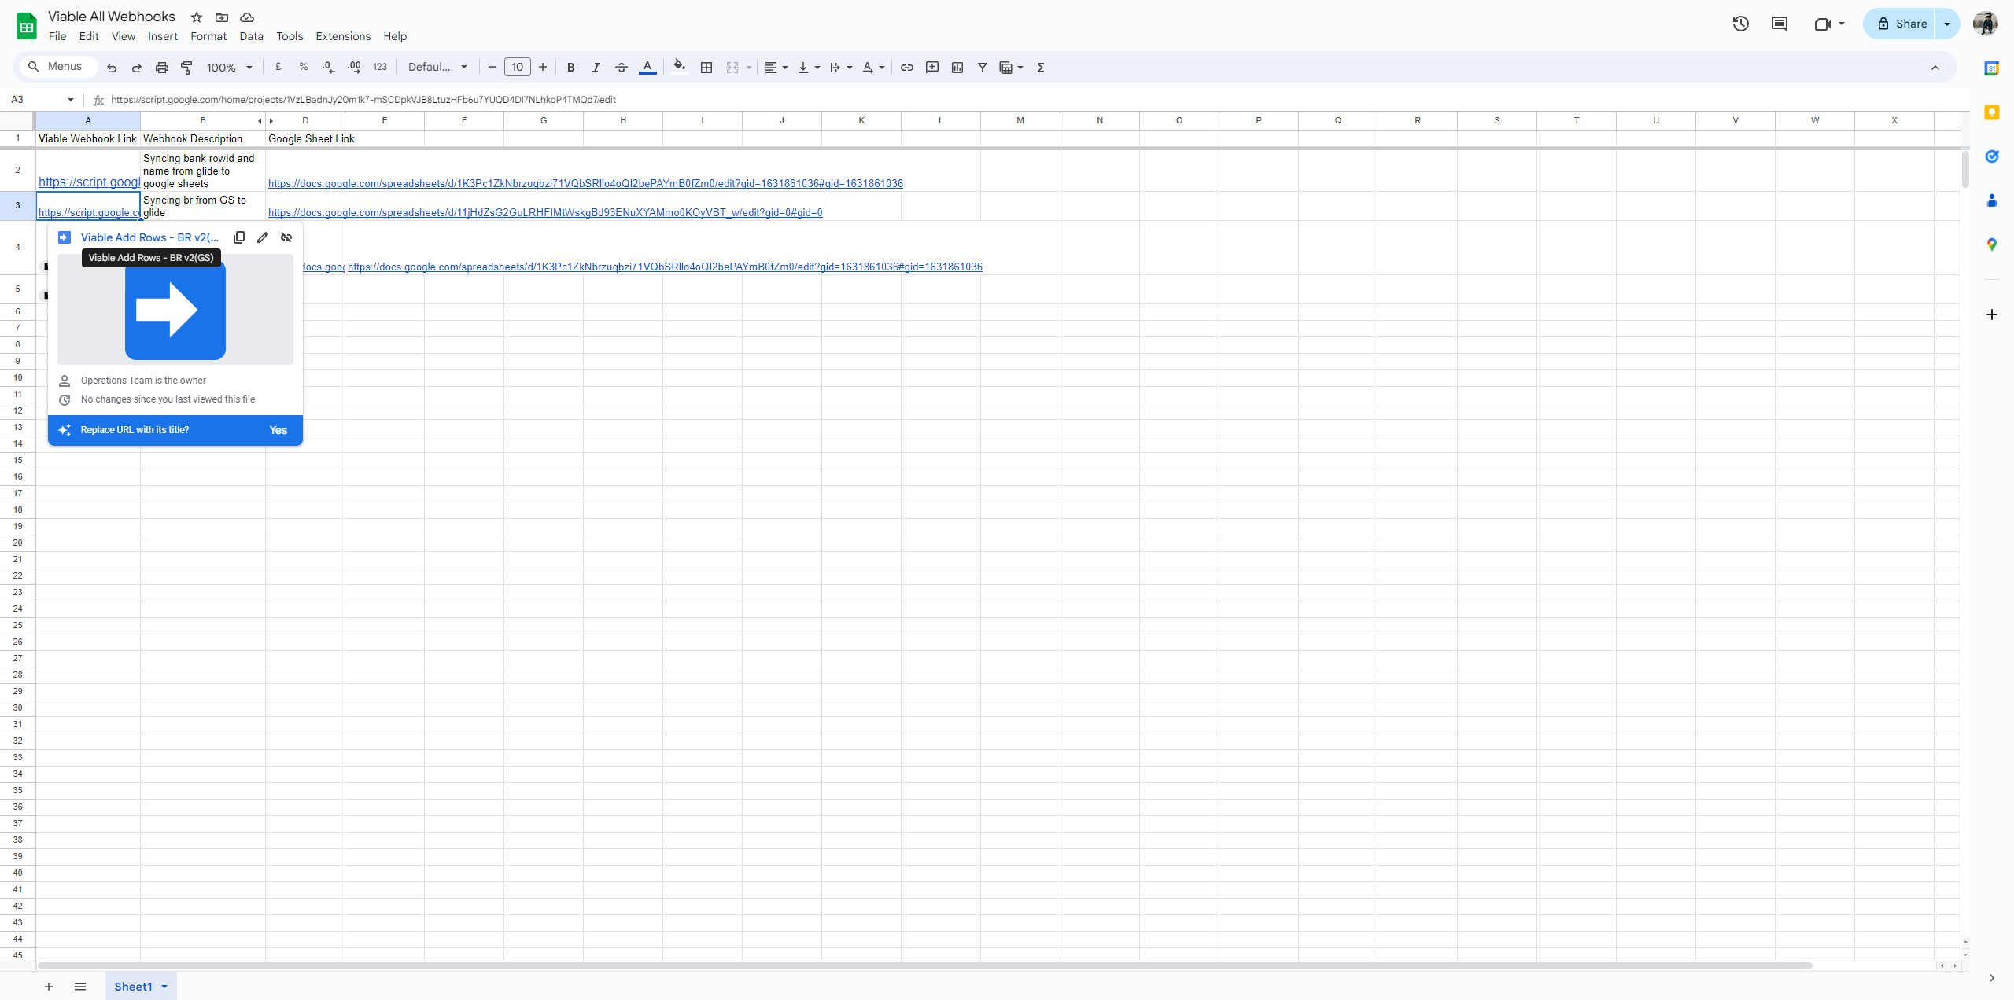This screenshot has width=2014, height=1000.
Task: Activate the paint format tool
Action: 187,68
